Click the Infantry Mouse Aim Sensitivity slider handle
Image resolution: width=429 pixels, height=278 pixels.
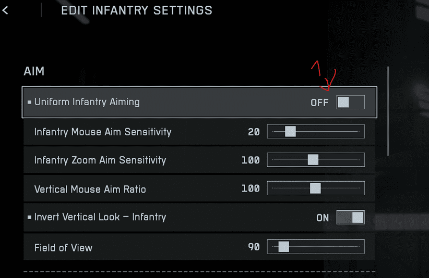pos(290,132)
